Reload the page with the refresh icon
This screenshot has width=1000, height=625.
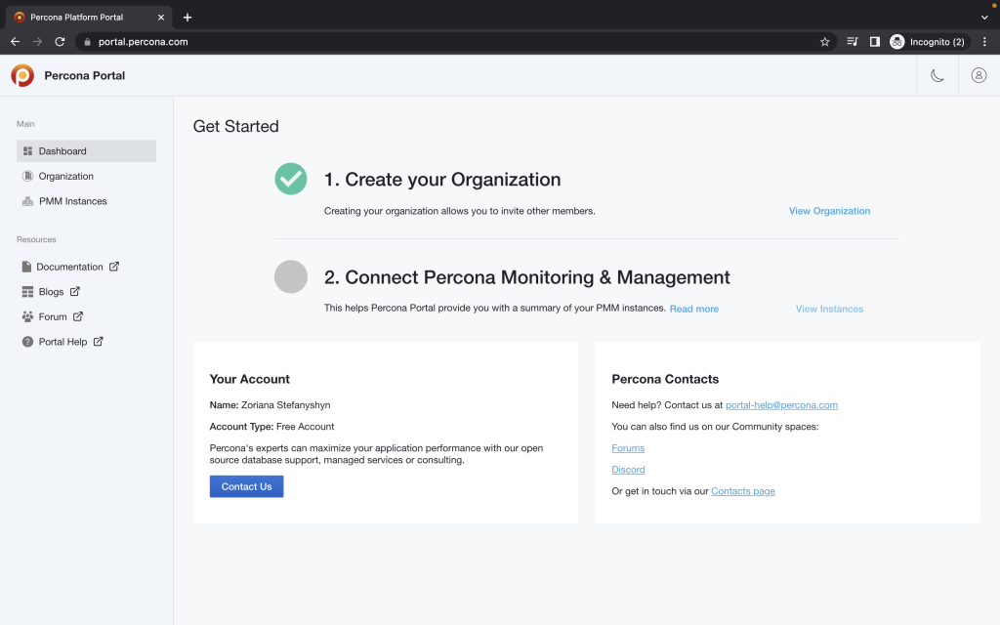[x=60, y=41]
